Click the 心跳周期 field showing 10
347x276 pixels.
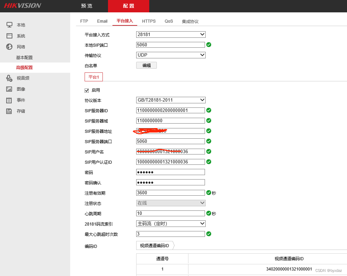point(170,213)
